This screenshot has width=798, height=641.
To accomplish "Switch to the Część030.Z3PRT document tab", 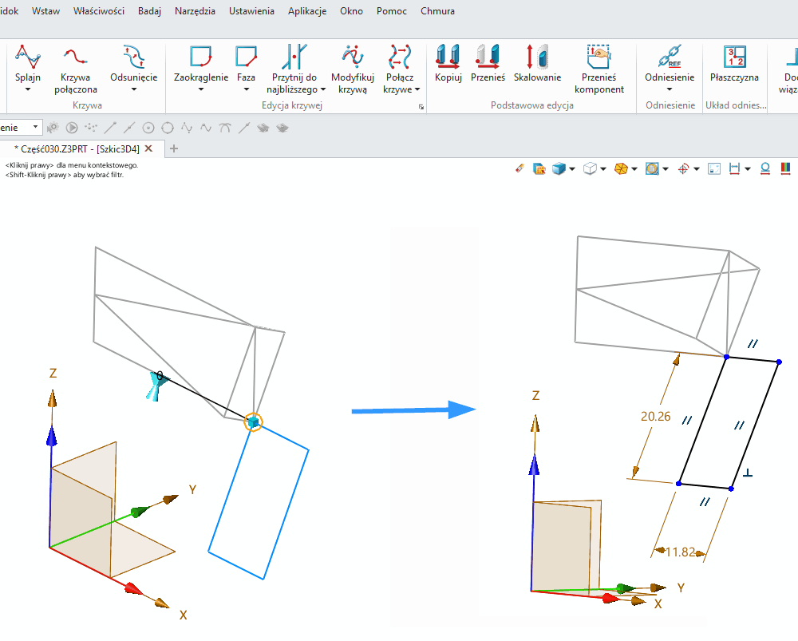I will (x=76, y=148).
